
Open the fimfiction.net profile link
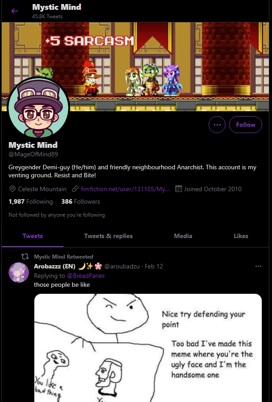click(125, 189)
